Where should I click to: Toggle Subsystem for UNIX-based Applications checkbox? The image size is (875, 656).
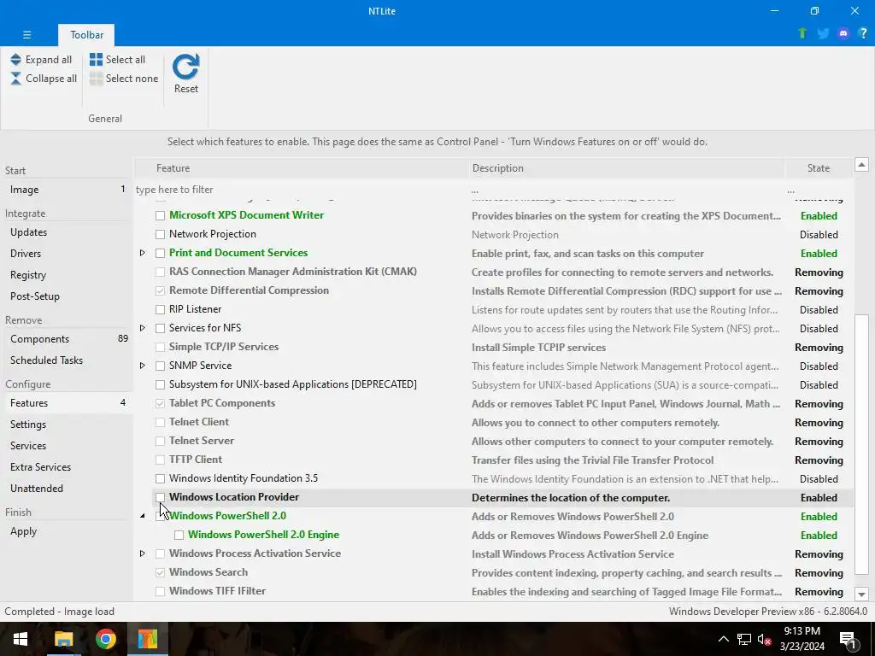(160, 385)
